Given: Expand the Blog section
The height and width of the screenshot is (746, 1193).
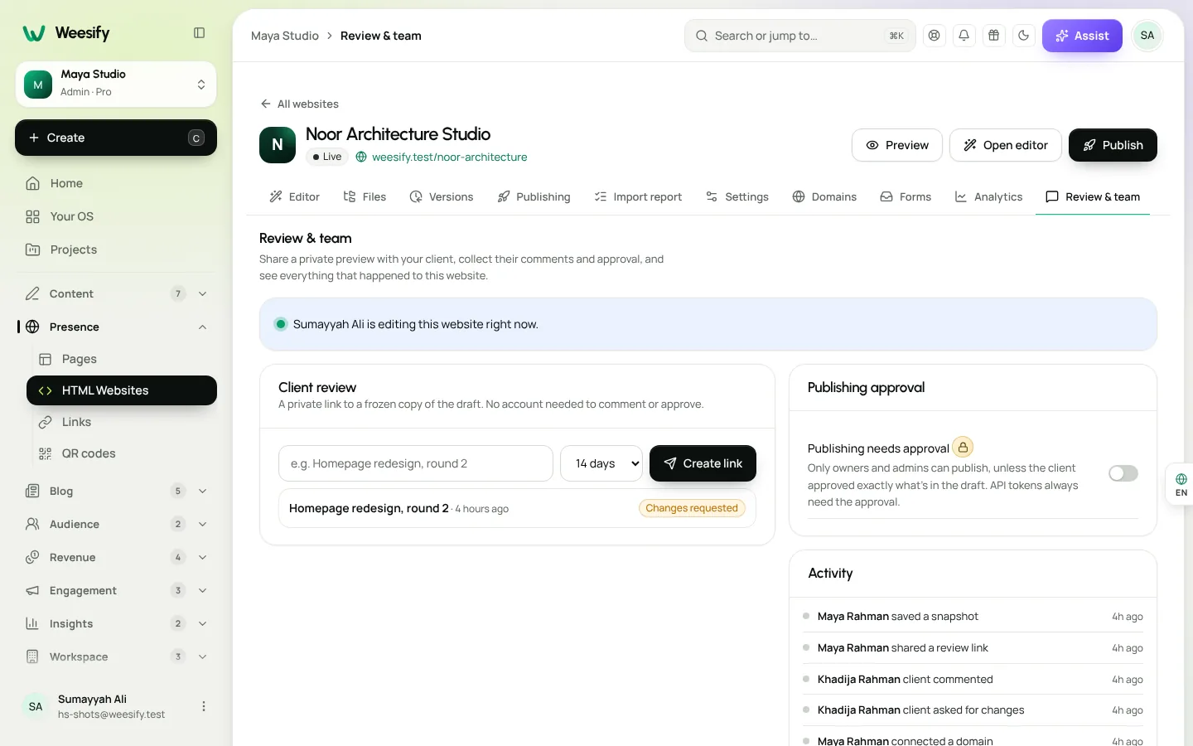Looking at the screenshot, I should [116, 491].
